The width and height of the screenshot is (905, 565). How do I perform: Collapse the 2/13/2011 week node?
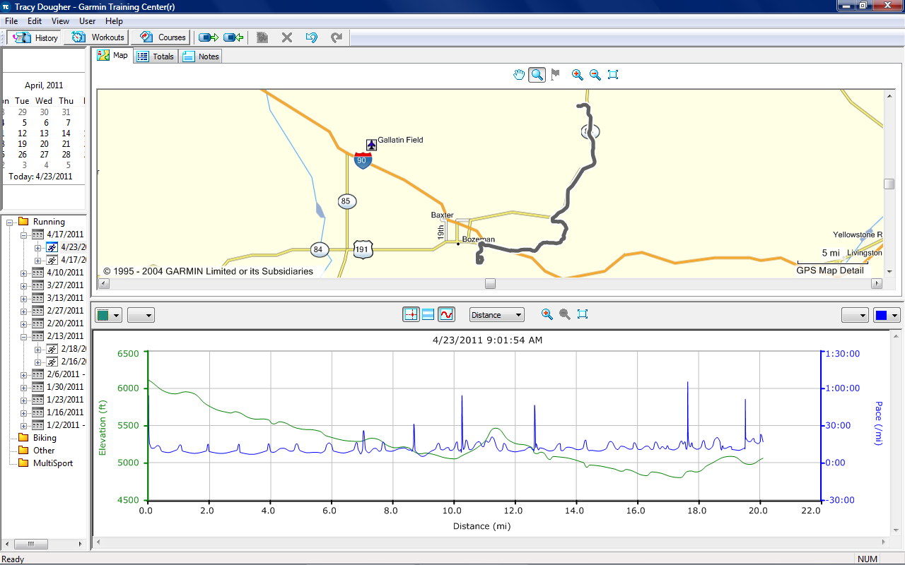[23, 336]
